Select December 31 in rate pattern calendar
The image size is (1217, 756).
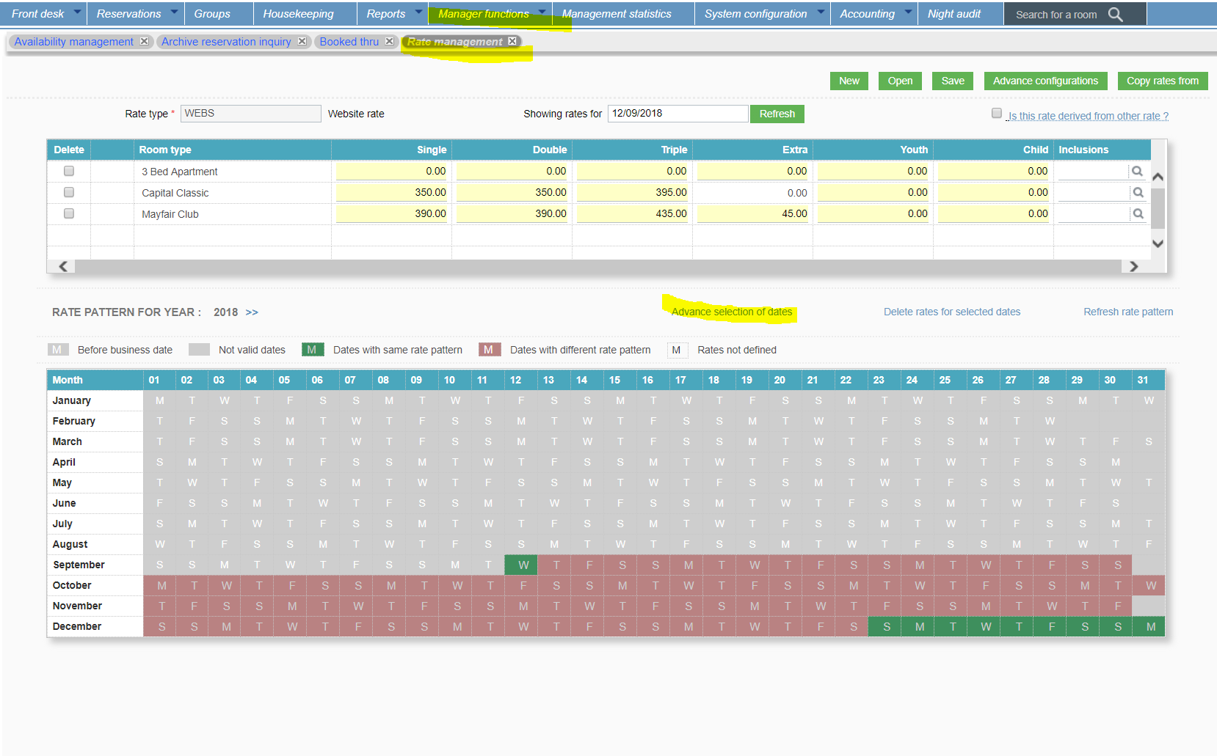pos(1149,626)
